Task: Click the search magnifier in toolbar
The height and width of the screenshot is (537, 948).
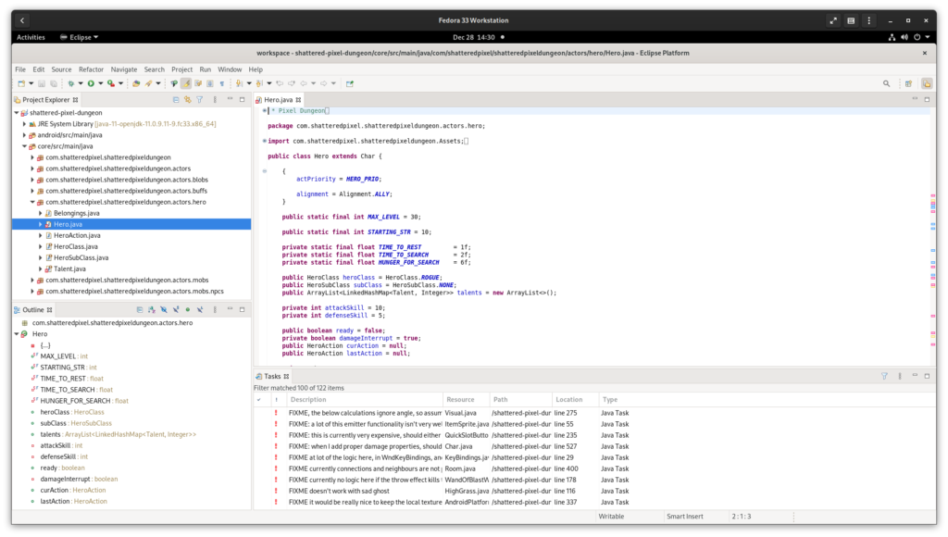Action: [886, 83]
